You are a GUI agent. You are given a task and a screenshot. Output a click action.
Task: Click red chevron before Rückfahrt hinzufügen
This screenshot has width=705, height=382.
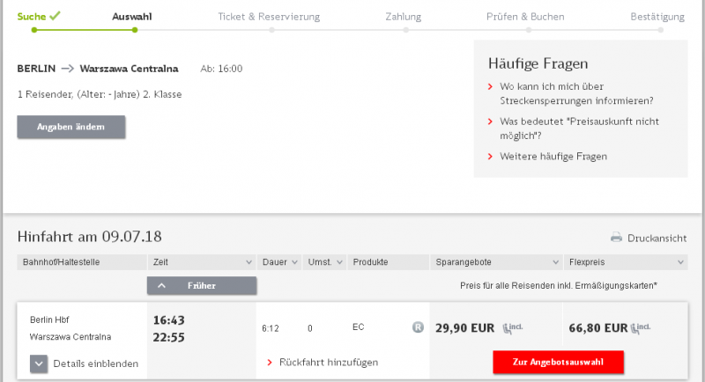click(270, 363)
